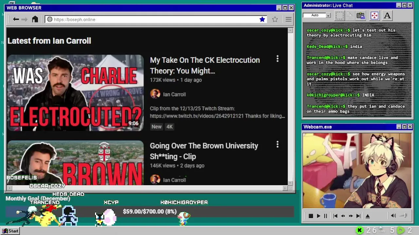
Task: Open the browser home page icon
Action: [x=35, y=19]
